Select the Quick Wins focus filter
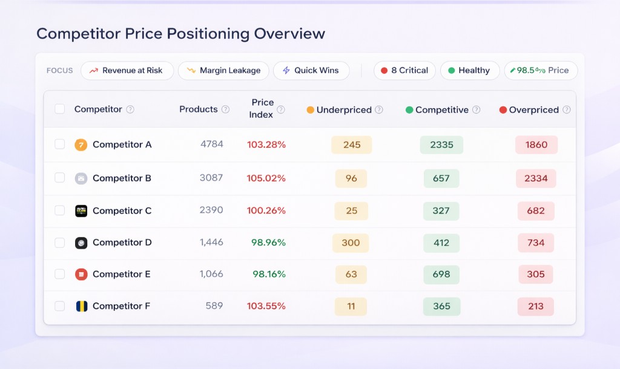The width and height of the screenshot is (620, 369). click(x=311, y=70)
